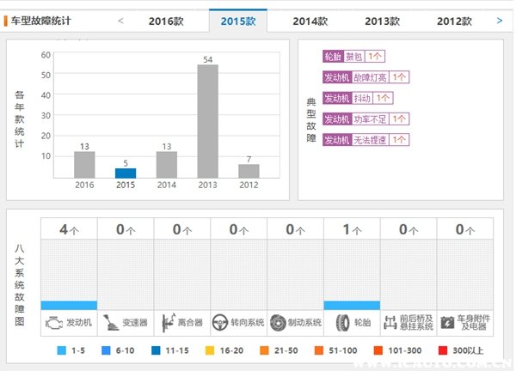The height and width of the screenshot is (371, 516).
Task: Open the 2013款 model year tab
Action: click(x=382, y=21)
